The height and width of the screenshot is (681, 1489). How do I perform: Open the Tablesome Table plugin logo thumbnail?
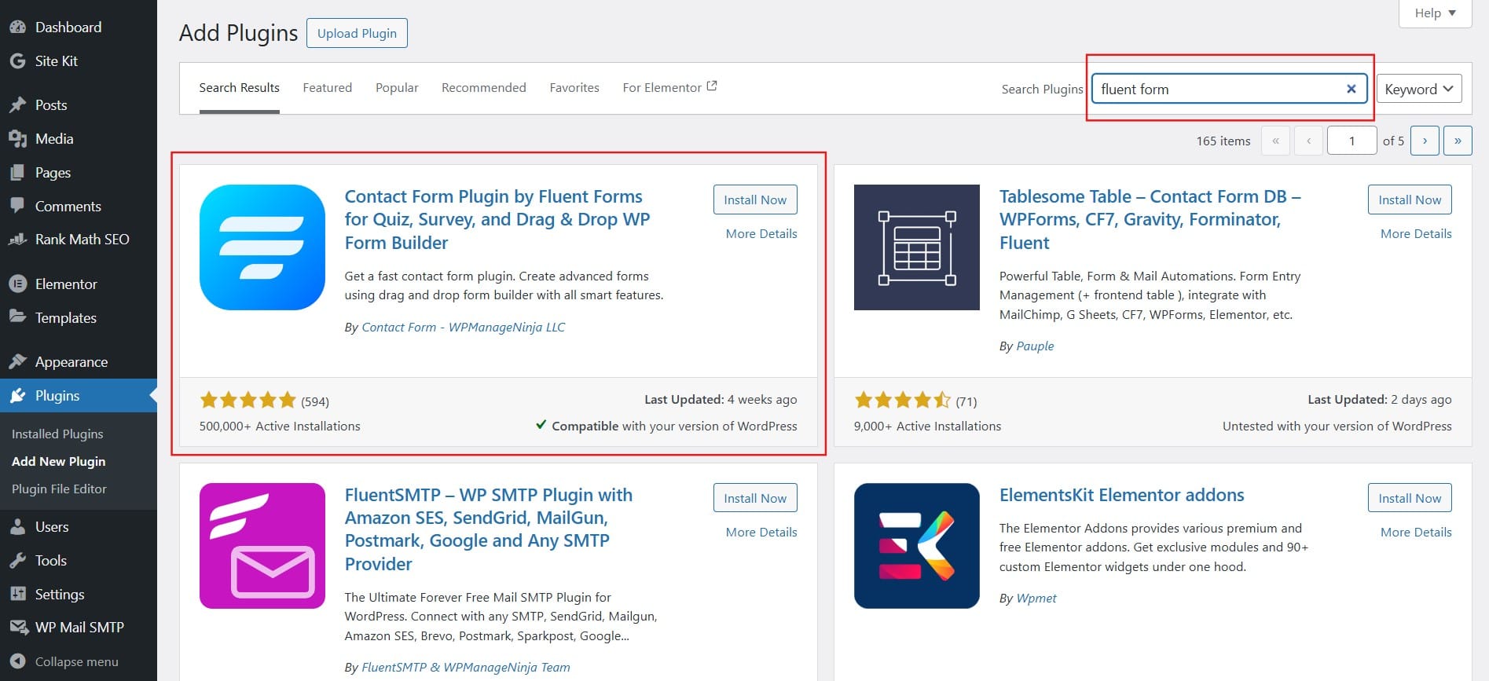point(917,247)
